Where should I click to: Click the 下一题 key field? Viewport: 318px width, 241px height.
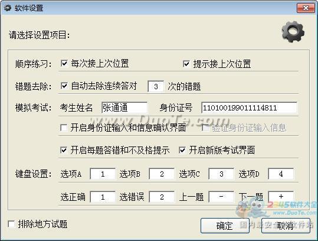click(x=281, y=197)
